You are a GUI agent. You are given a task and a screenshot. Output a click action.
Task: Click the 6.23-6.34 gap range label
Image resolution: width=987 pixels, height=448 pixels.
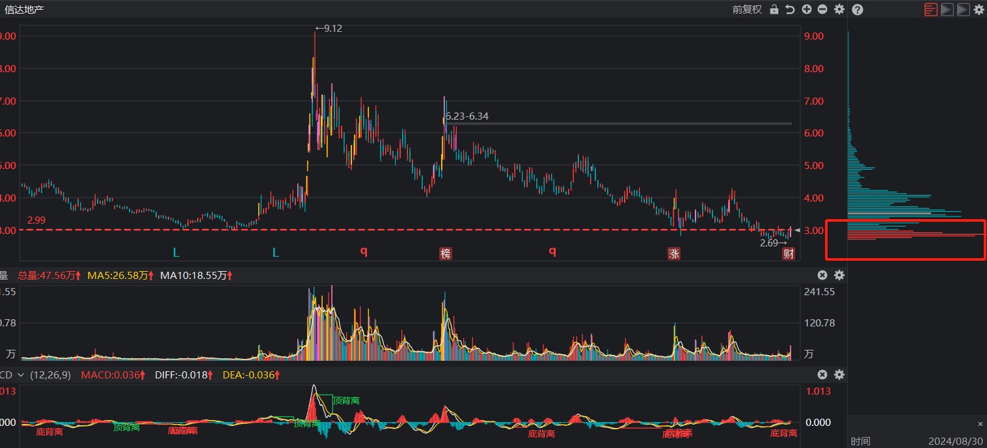(466, 116)
